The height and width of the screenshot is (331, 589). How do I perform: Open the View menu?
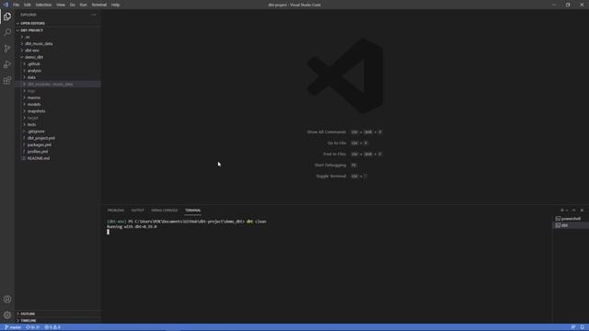(61, 5)
